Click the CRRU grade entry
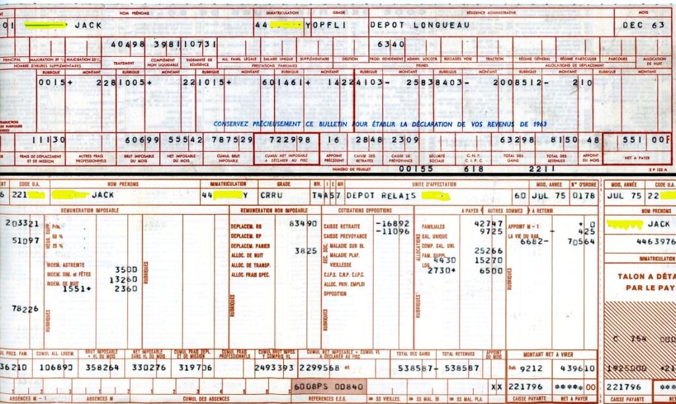Screen dimensions: 676x404 pos(272,195)
